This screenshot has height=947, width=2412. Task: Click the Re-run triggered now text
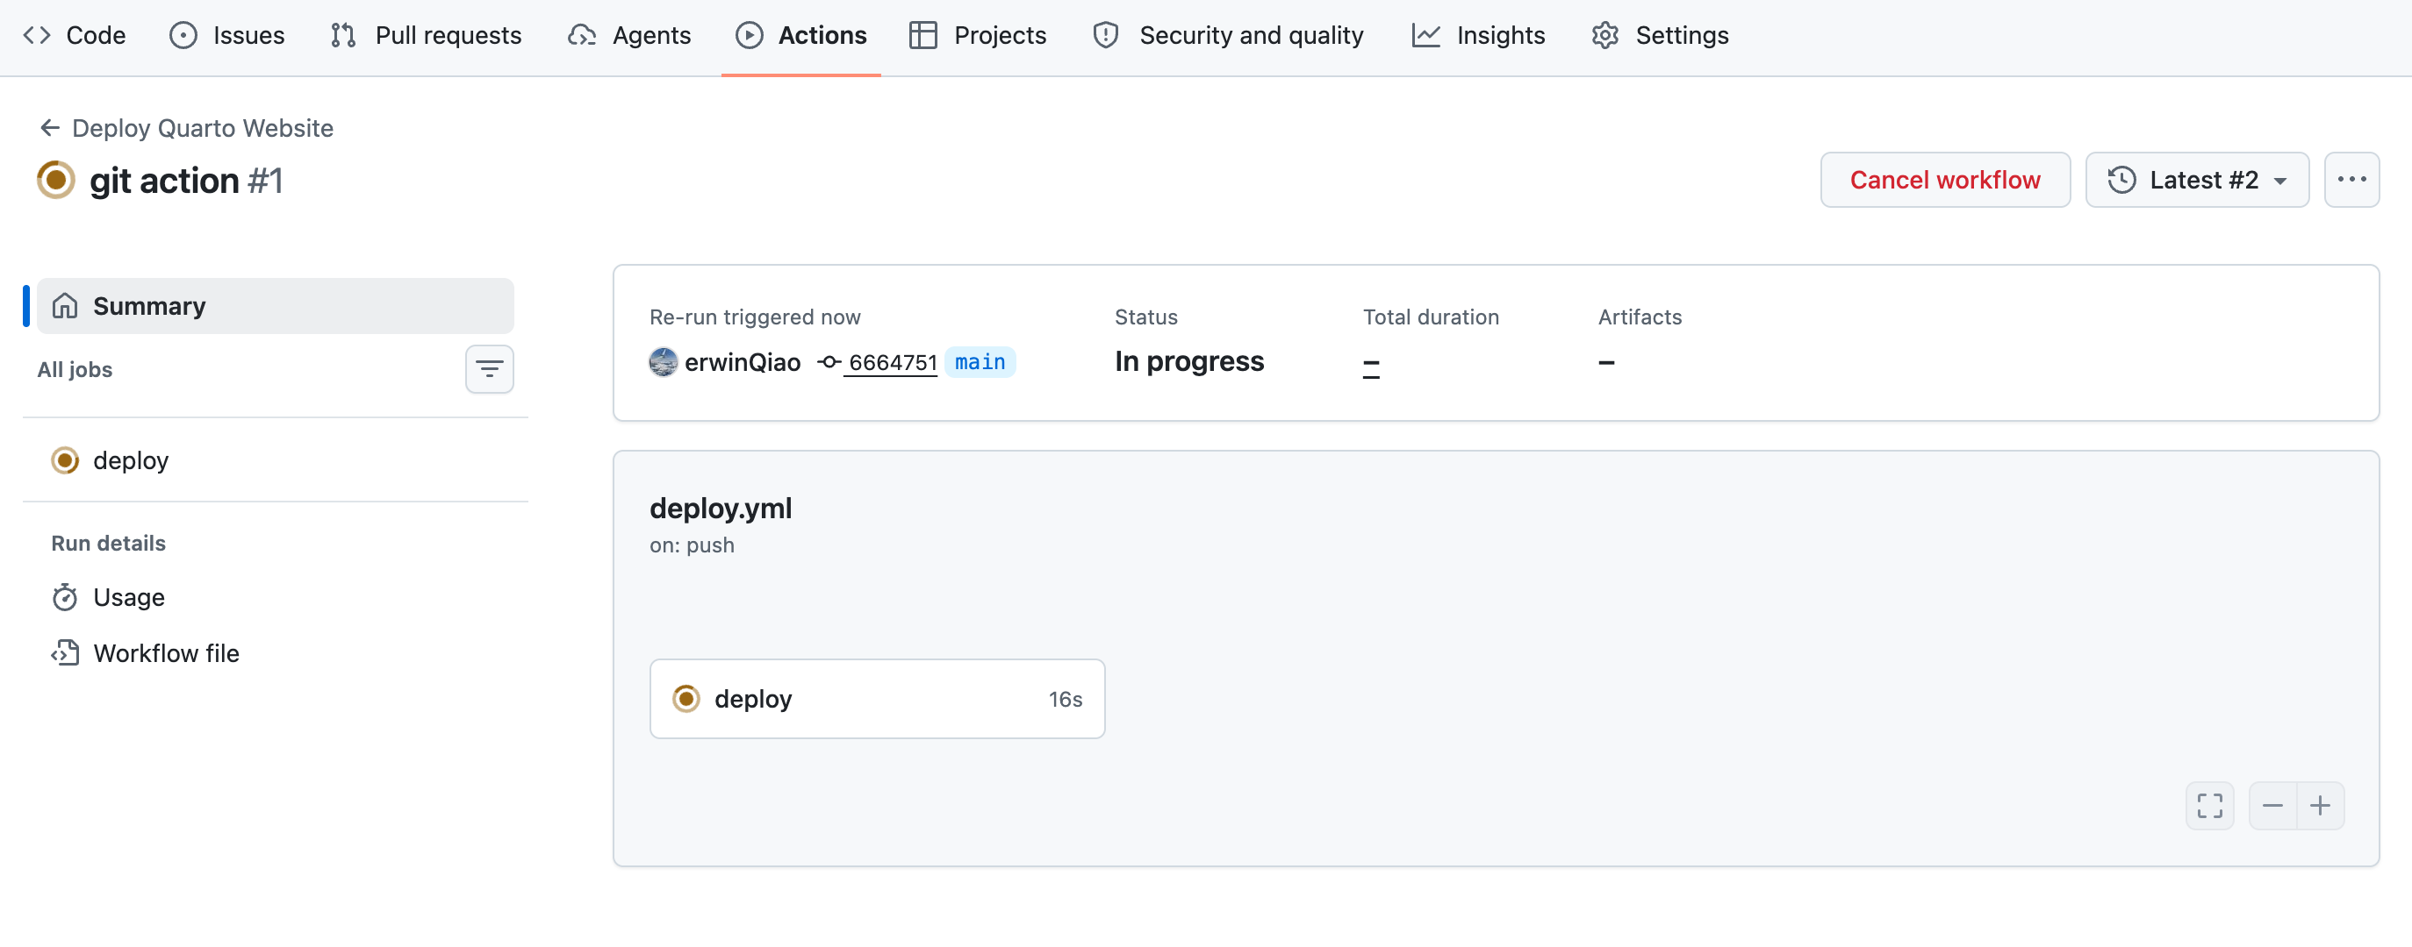click(x=755, y=317)
